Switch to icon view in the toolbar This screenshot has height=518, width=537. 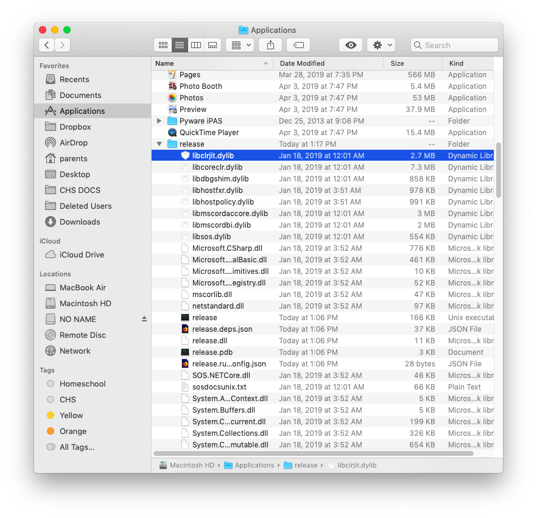[x=163, y=44]
